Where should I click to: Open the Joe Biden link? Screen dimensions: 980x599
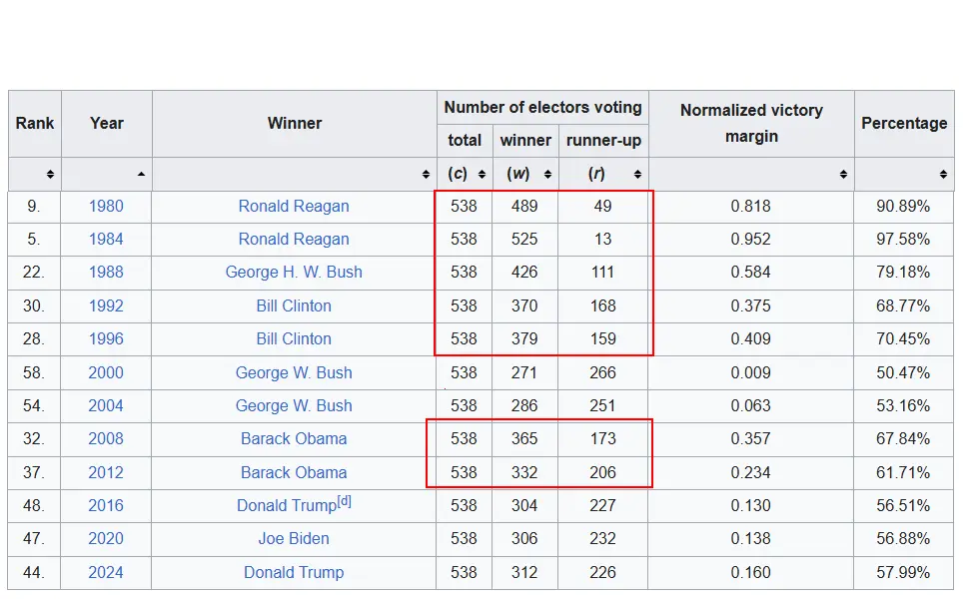pos(294,538)
